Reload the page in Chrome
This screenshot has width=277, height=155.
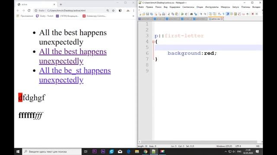point(29,10)
